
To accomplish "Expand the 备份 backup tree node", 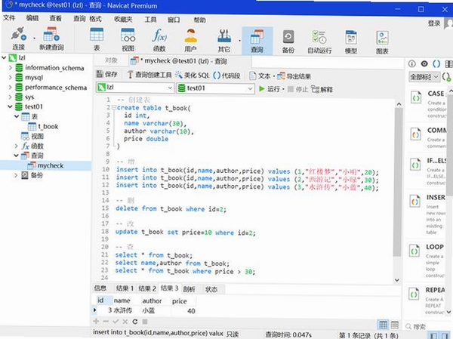I will (x=16, y=175).
